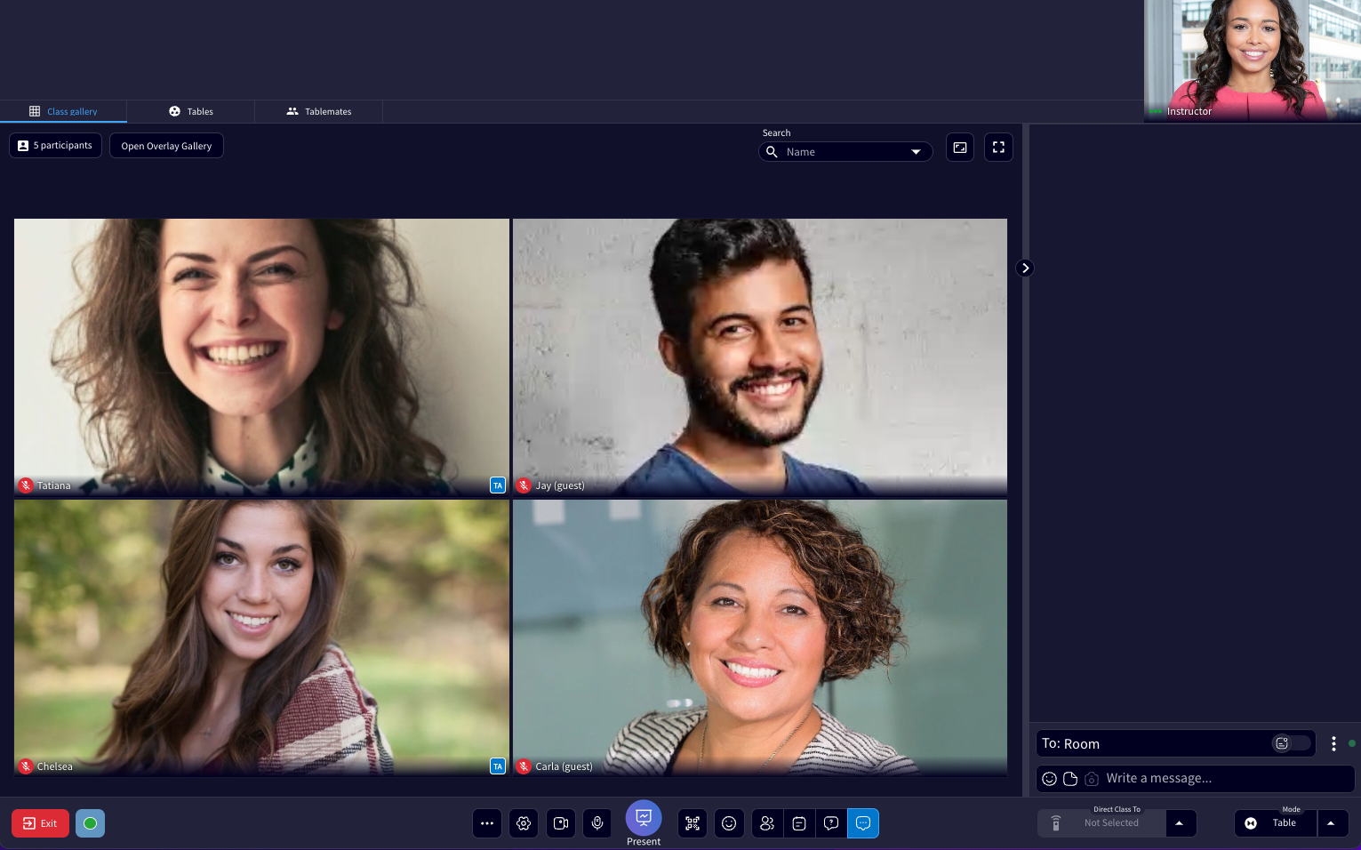Viewport: 1361px width, 850px height.
Task: Click the Open Overlay Gallery button
Action: pos(166,145)
